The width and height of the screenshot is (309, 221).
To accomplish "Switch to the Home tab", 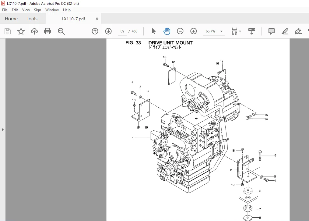I will click(x=11, y=19).
